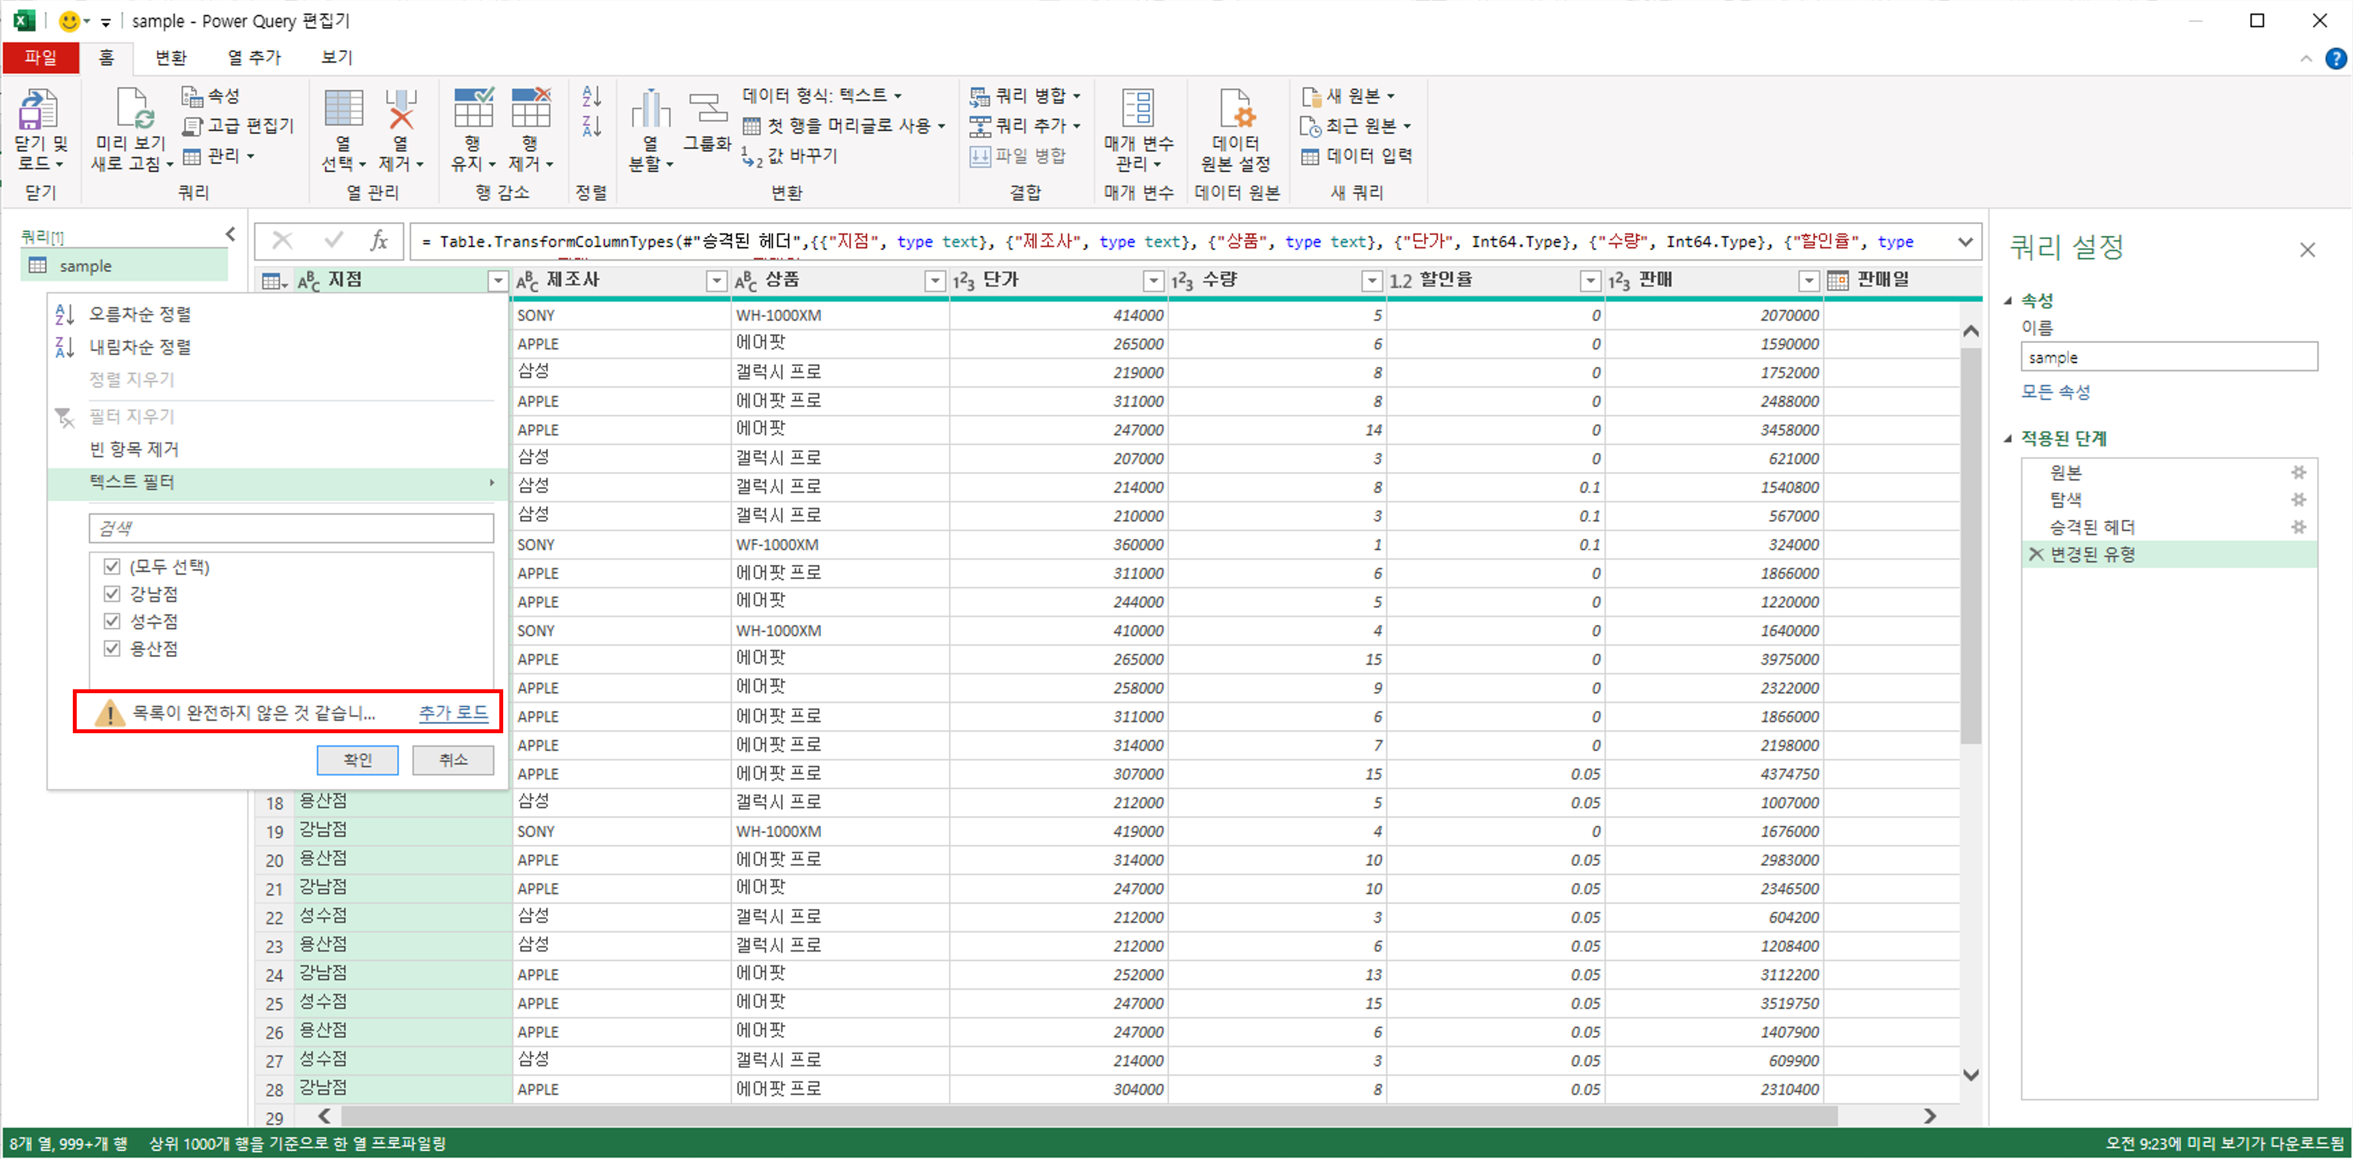Click the sort ascending A-Z ribbon icon
The height and width of the screenshot is (1159, 2353).
[x=591, y=96]
